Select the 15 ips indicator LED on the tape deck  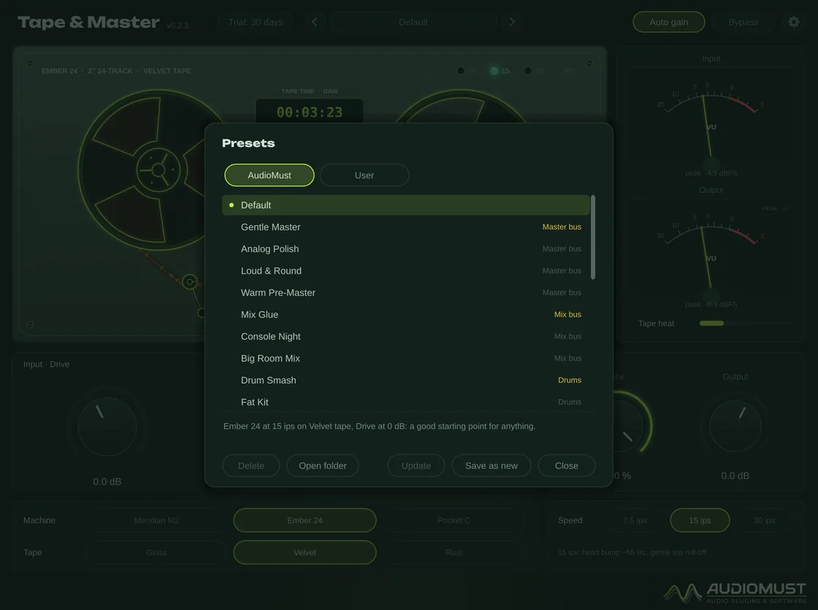(x=494, y=71)
